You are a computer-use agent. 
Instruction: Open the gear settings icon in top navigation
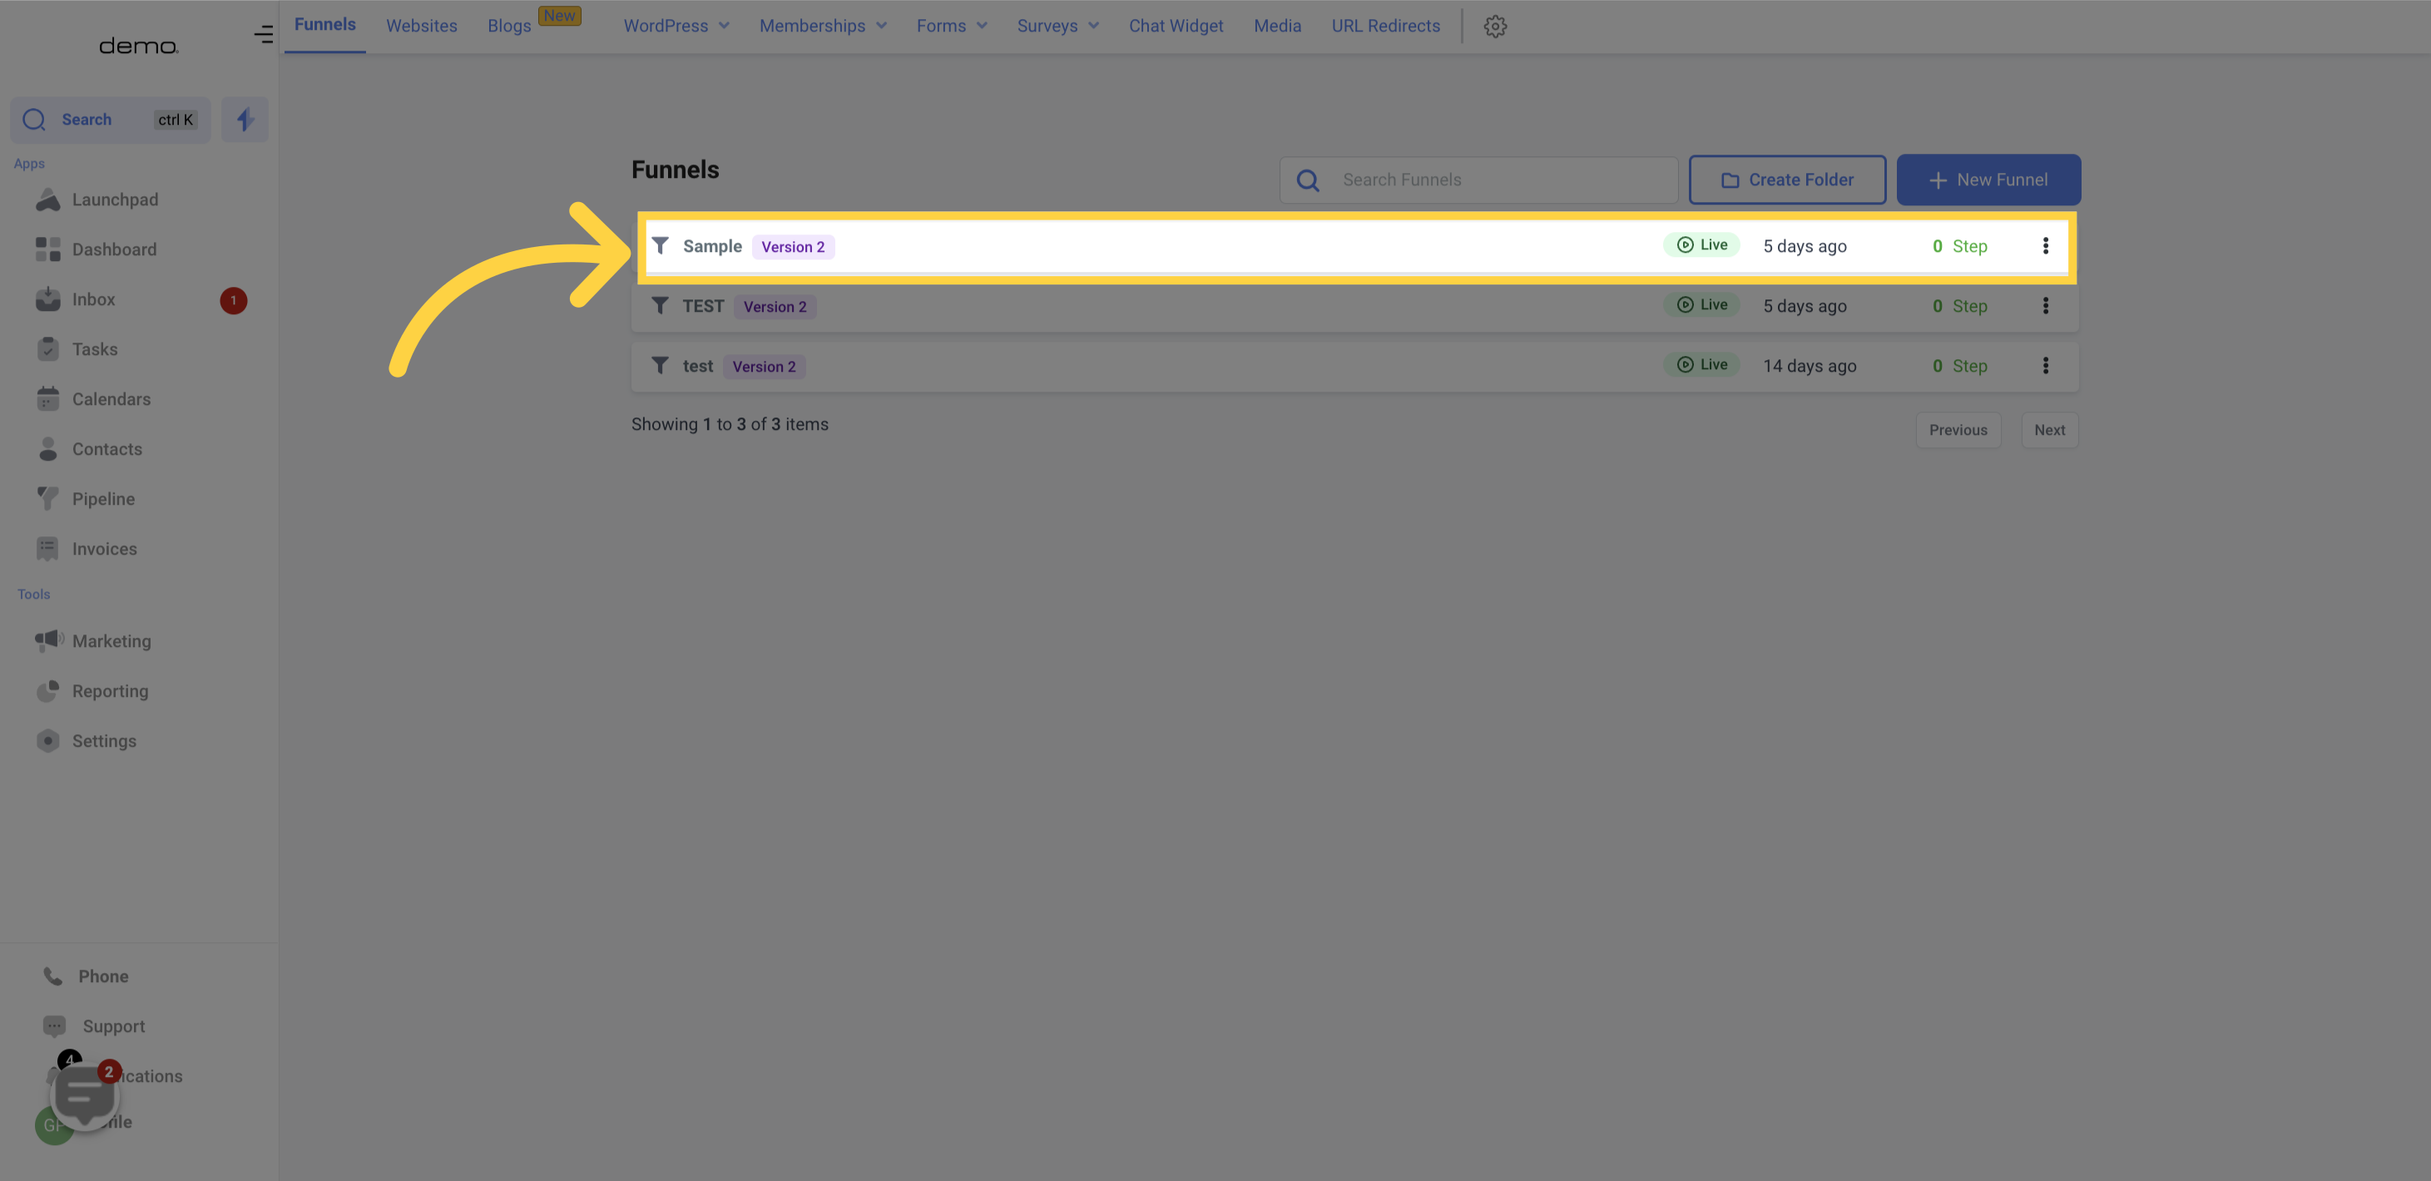pos(1495,27)
